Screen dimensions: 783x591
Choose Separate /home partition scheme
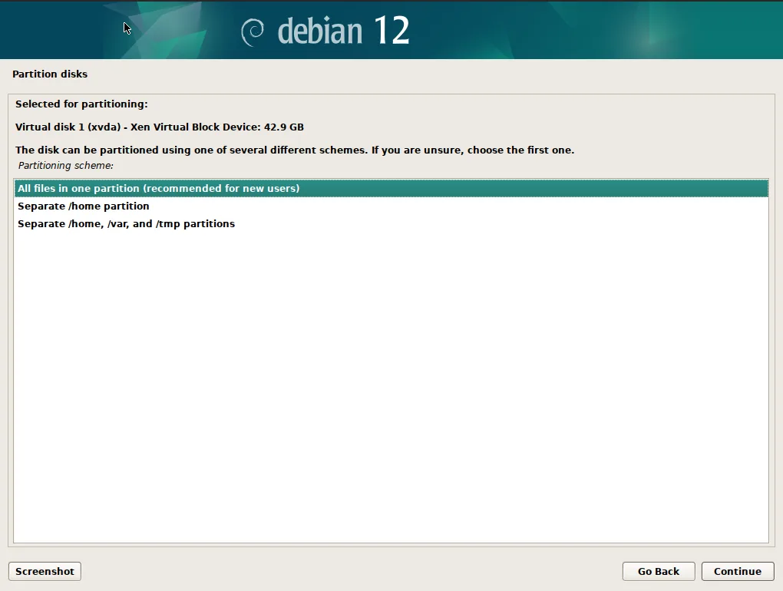point(83,206)
